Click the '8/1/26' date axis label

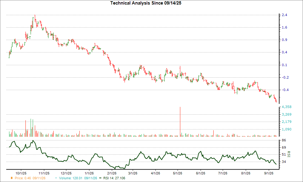coord(246,173)
